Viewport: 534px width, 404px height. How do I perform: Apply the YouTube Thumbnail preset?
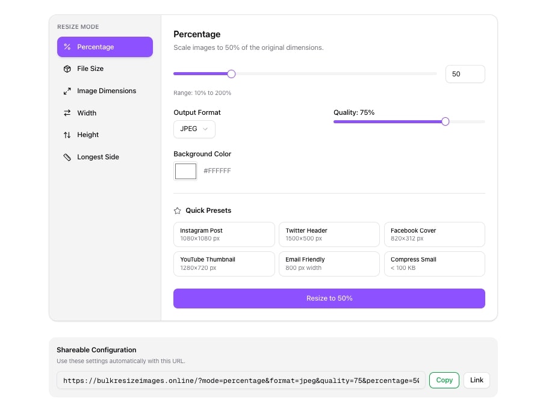[x=224, y=264]
